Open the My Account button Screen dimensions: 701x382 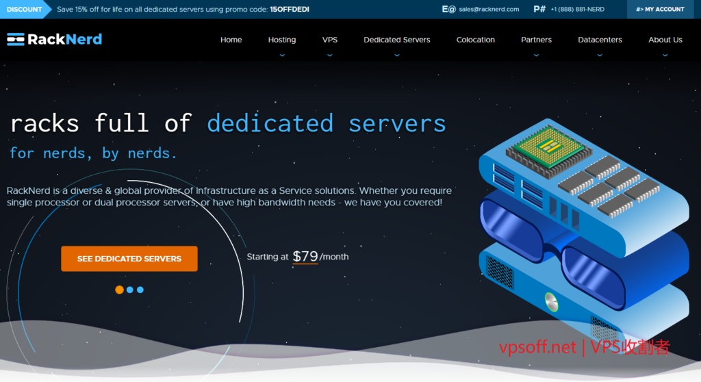(x=660, y=10)
